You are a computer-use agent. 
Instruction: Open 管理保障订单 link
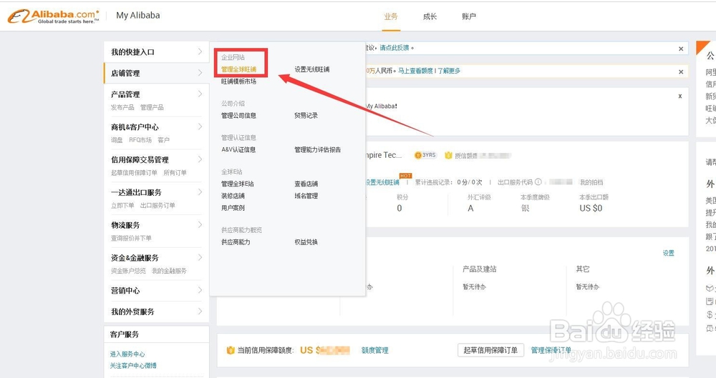pyautogui.click(x=551, y=349)
